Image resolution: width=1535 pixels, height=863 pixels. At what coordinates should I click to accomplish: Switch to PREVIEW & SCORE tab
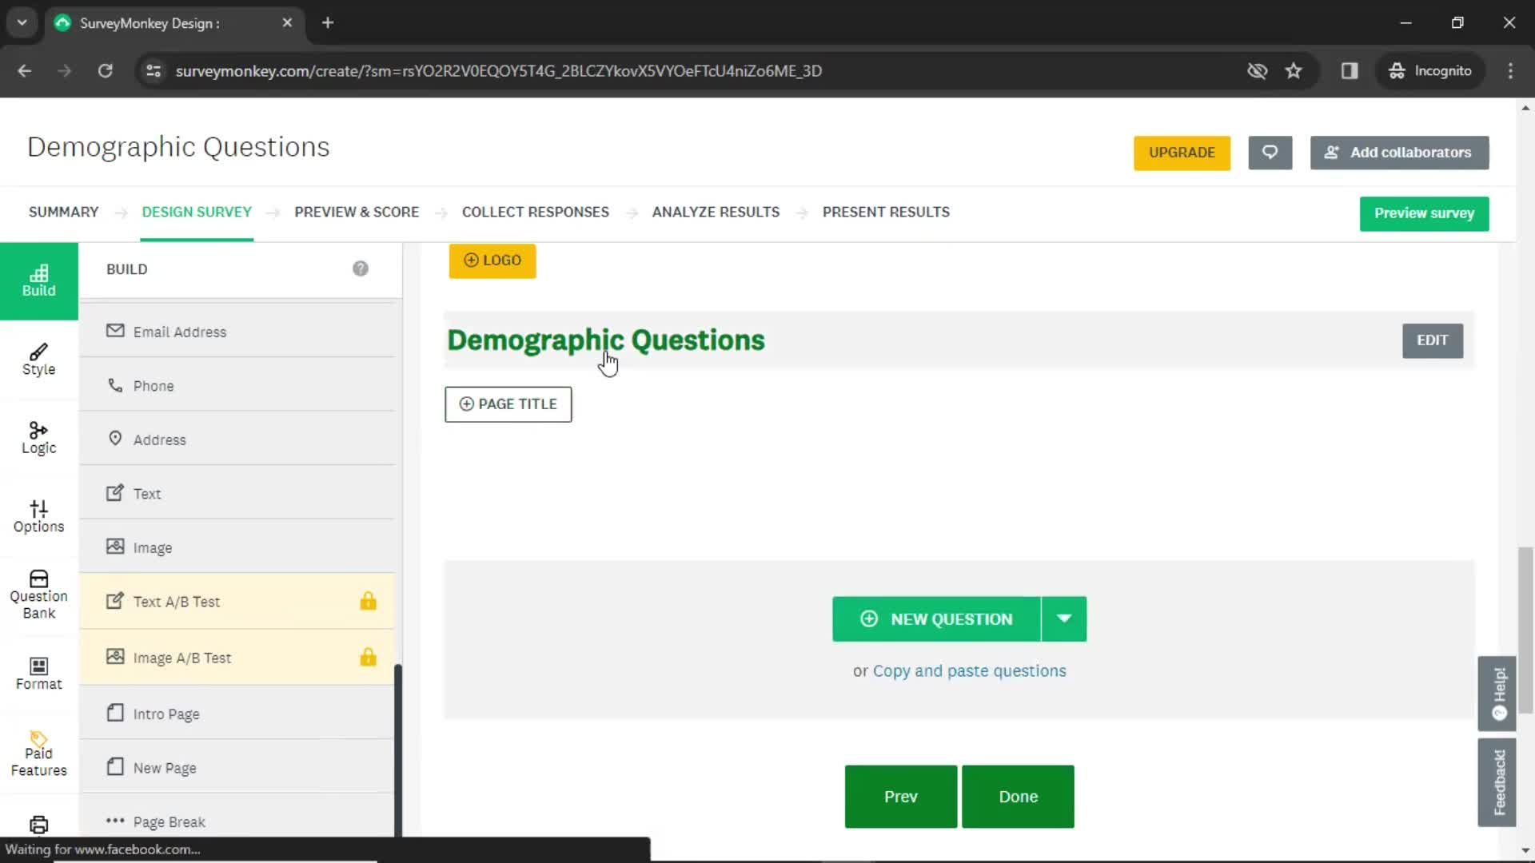[357, 212]
